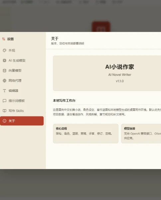Select the 写作 Skills label
Viewport: 161px width, 200px height.
tap(16, 111)
